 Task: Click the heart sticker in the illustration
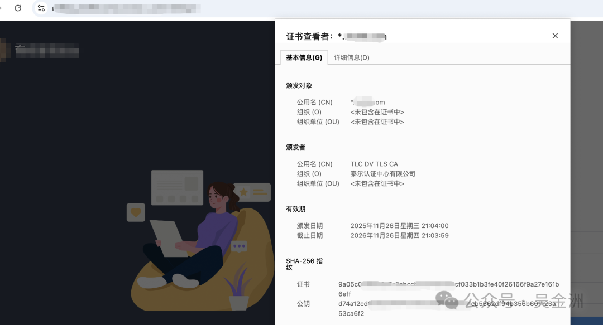[136, 212]
